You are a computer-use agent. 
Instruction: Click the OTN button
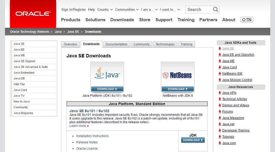coord(246,19)
